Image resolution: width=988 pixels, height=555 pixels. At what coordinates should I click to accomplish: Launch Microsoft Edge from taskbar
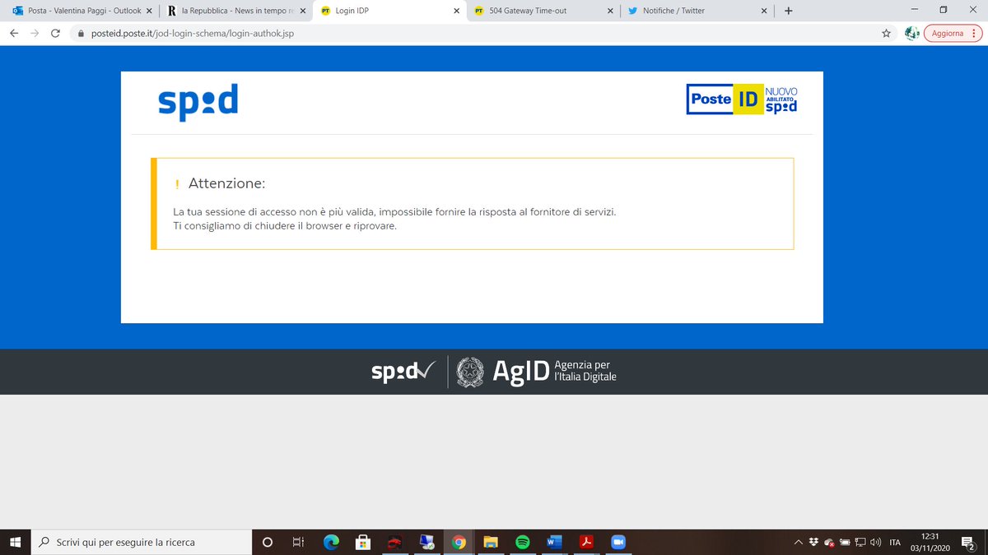[x=331, y=542]
